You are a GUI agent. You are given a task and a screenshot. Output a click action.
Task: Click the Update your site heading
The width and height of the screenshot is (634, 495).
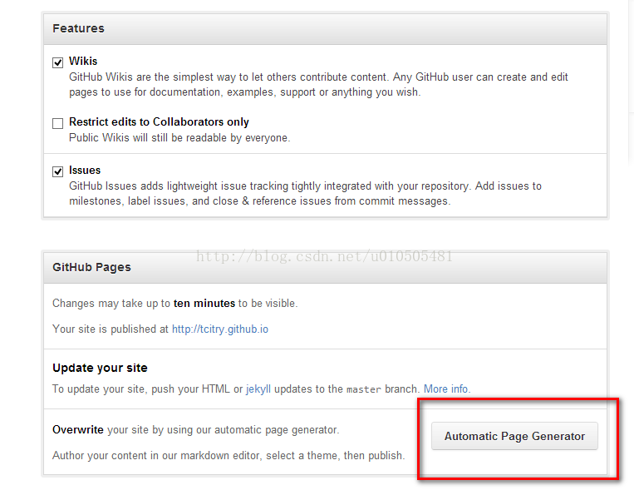click(x=100, y=368)
